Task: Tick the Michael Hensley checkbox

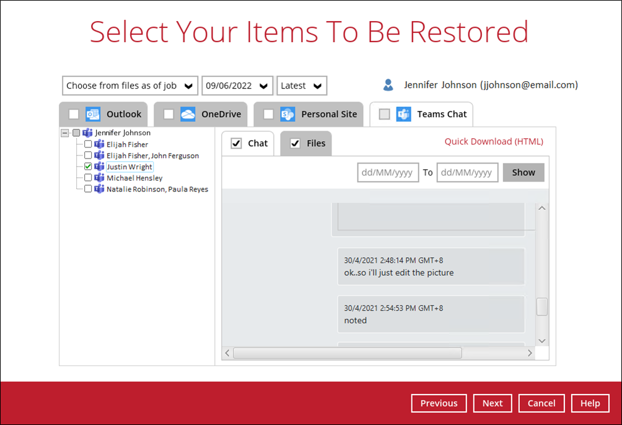Action: 88,178
